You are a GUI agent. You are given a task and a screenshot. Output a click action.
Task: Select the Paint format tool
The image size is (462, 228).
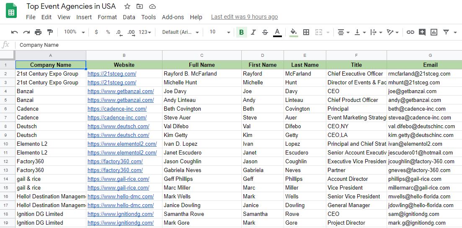tap(50, 32)
